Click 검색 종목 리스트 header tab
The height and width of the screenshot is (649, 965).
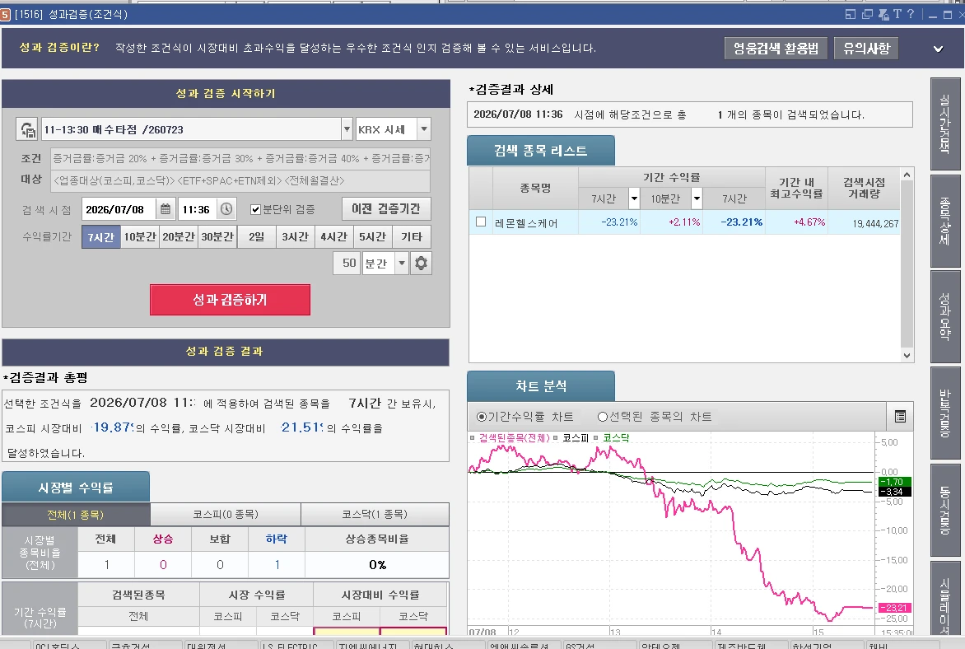540,151
